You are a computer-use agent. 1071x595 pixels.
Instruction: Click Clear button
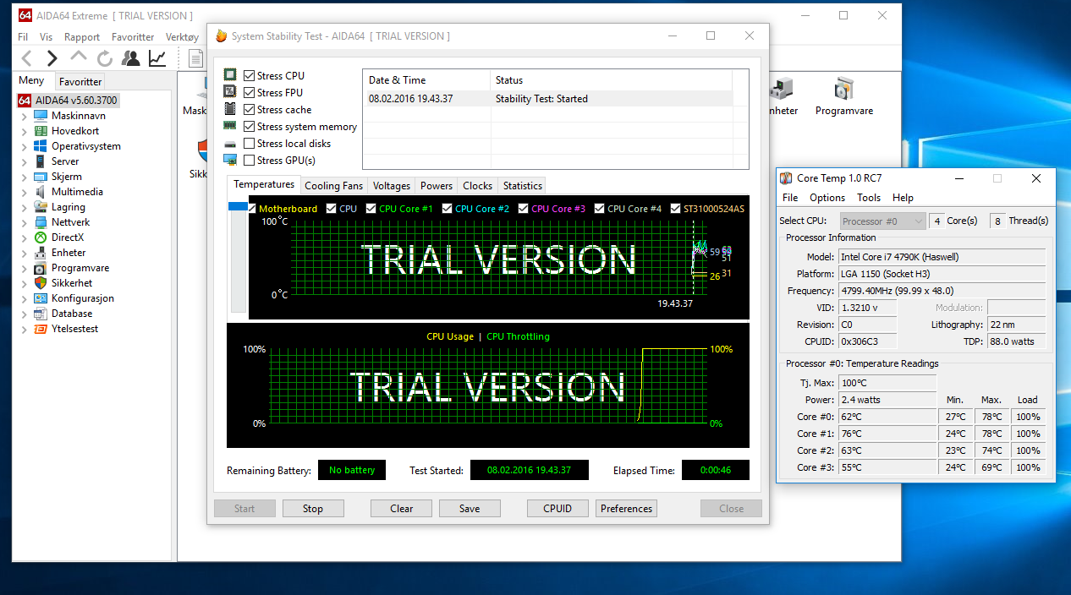coord(402,509)
